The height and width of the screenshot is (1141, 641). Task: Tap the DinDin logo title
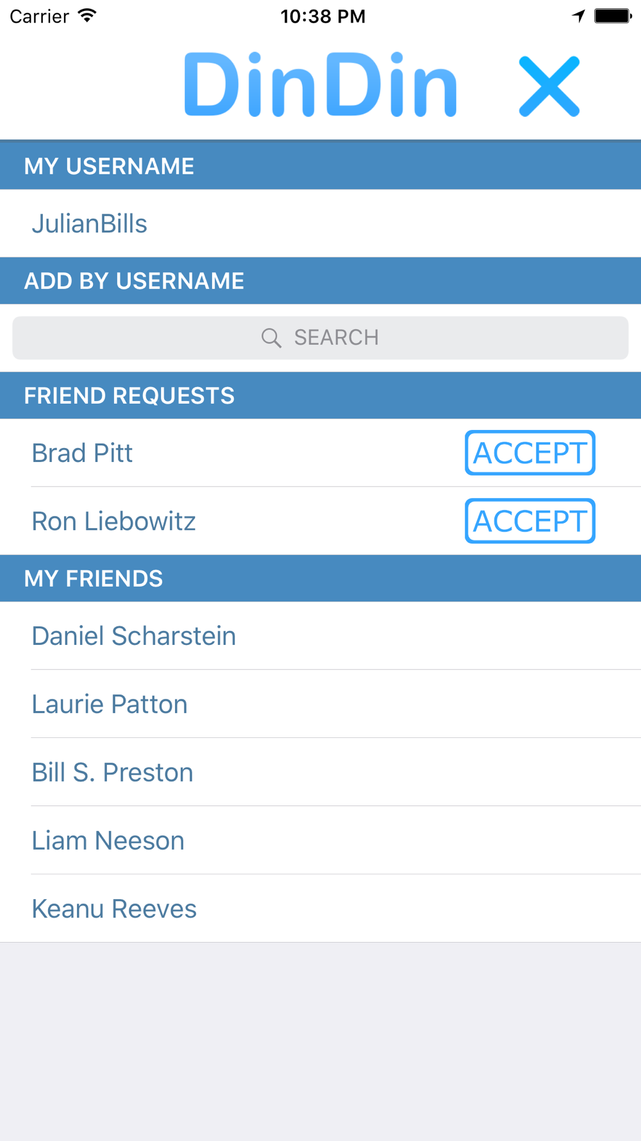[x=320, y=85]
